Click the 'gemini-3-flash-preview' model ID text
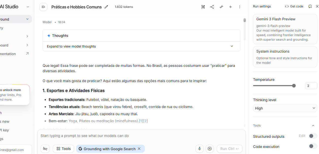The height and width of the screenshot is (154, 319). click(273, 26)
